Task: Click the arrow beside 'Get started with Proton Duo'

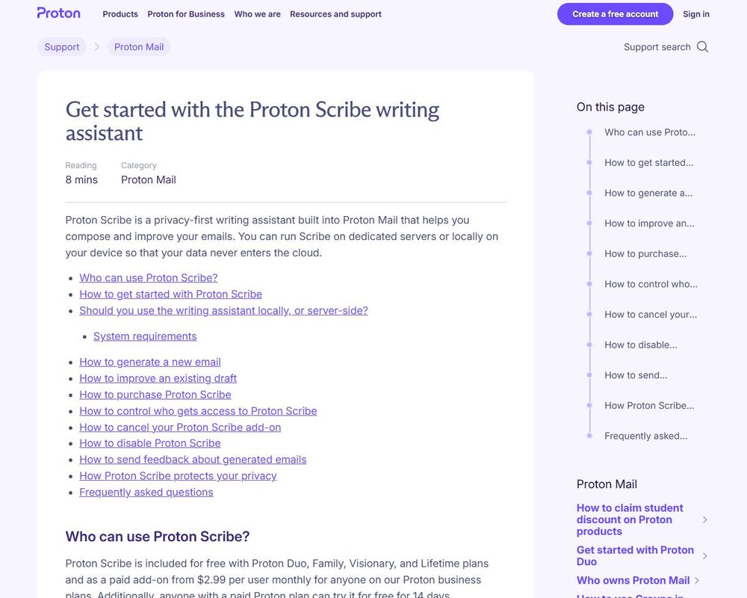Action: pos(704,555)
